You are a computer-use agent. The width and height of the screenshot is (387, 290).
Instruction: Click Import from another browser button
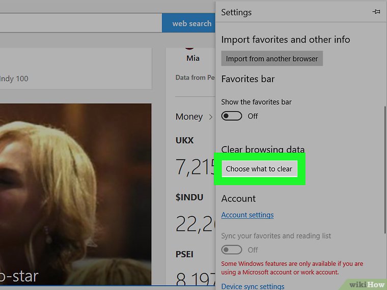[272, 59]
